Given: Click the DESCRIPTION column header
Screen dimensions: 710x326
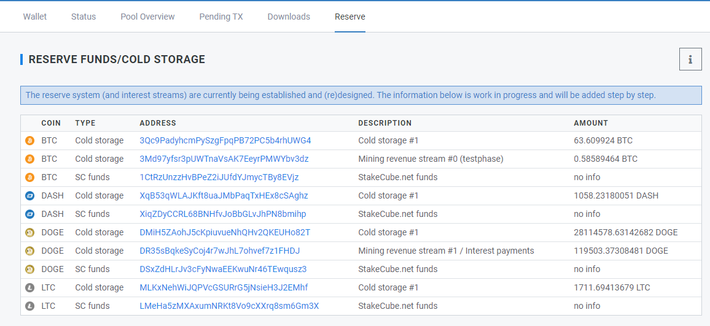Looking at the screenshot, I should [385, 123].
